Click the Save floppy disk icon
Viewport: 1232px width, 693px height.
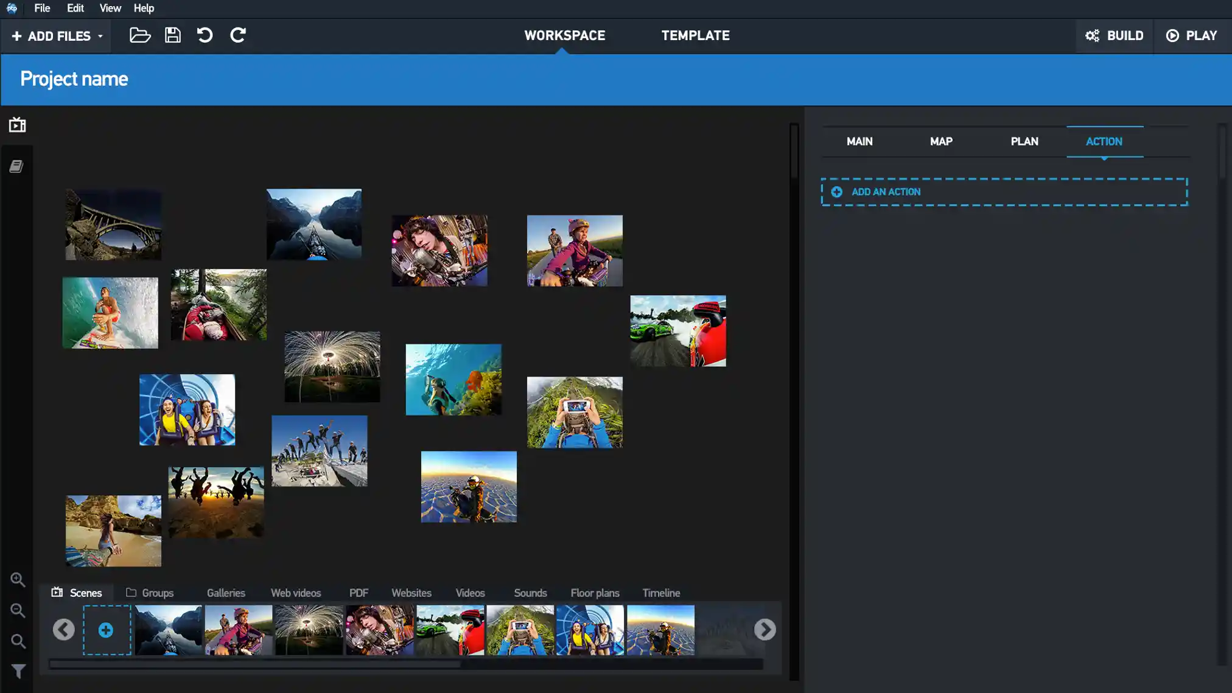(x=173, y=35)
